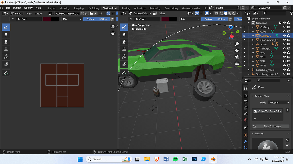Click outliner search field
The image size is (293, 164).
coord(274,13)
